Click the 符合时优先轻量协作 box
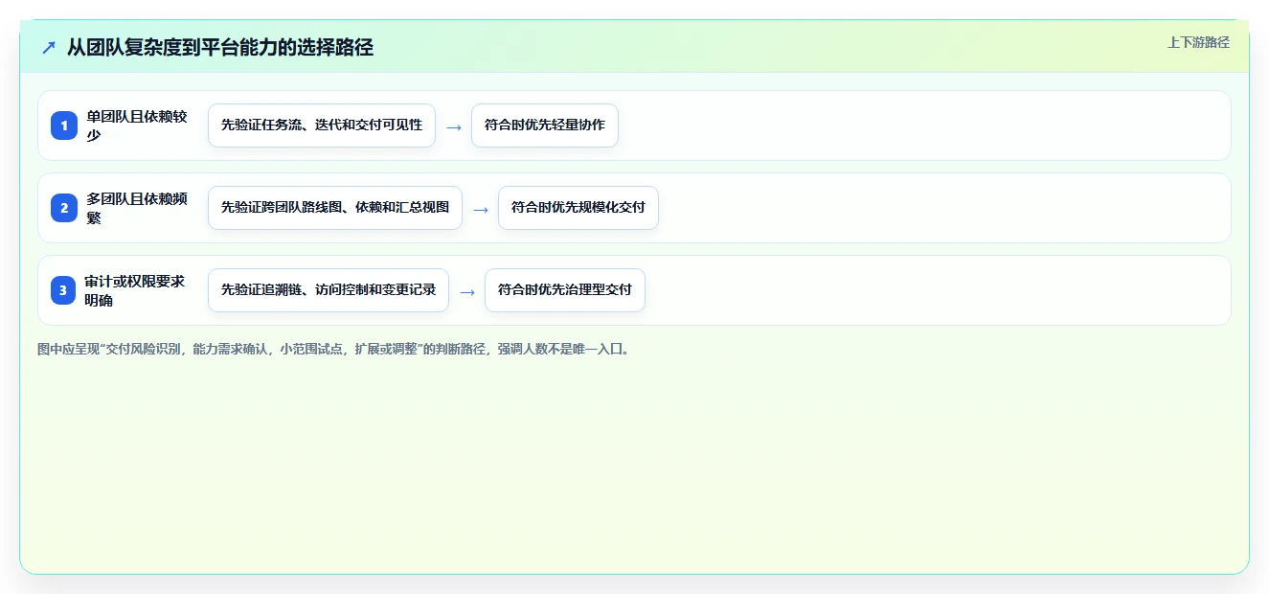 click(545, 126)
